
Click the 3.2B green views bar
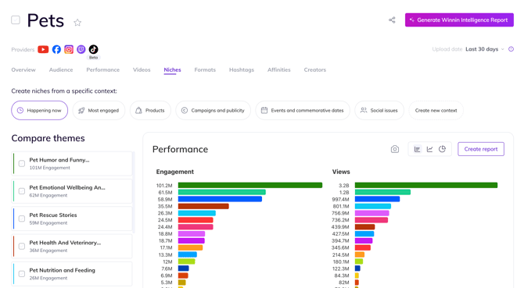click(x=426, y=185)
